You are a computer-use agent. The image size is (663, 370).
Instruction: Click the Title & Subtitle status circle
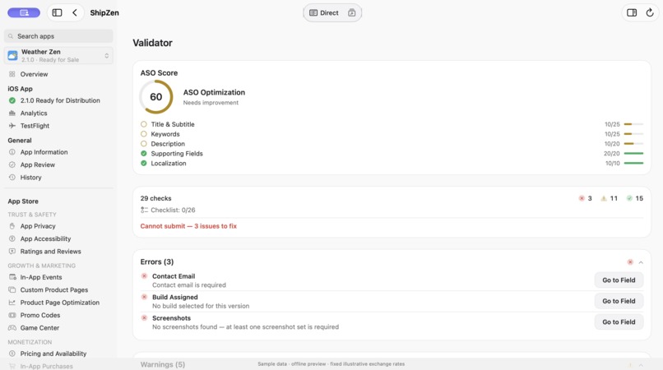point(144,124)
